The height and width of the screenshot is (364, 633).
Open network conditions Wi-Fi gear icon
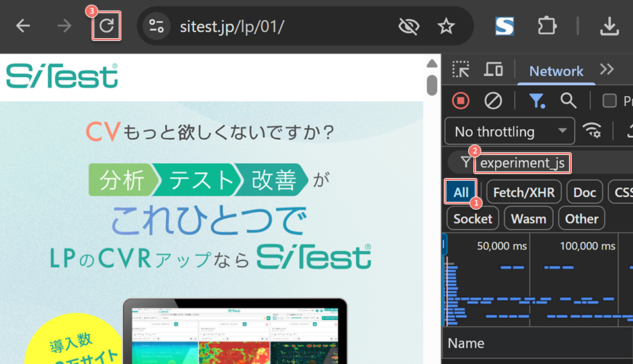click(x=592, y=131)
